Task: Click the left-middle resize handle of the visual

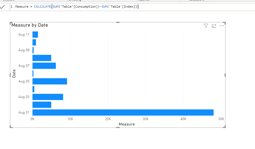Action: click(10, 75)
